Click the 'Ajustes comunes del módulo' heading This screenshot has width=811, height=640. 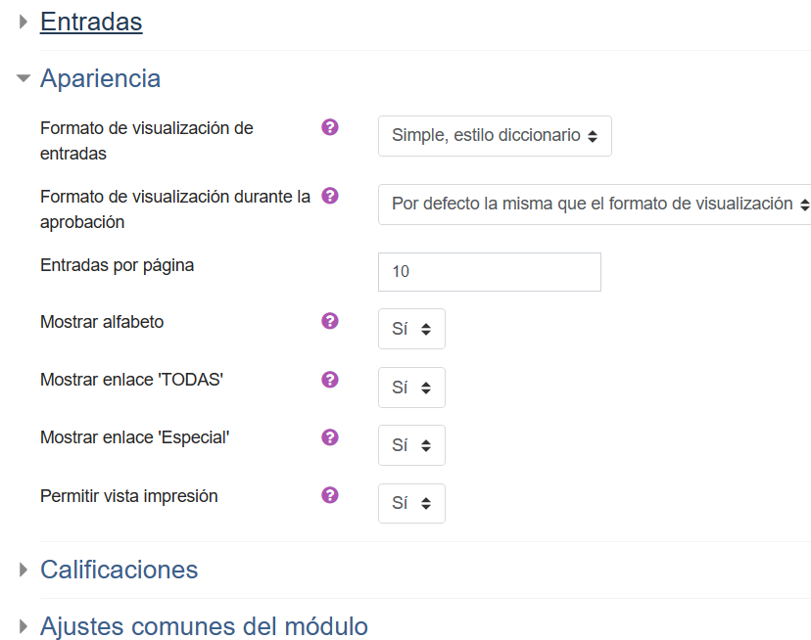pos(204,626)
